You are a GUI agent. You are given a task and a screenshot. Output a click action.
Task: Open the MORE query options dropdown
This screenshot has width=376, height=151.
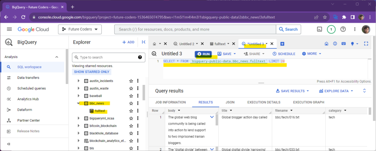pos(311,54)
